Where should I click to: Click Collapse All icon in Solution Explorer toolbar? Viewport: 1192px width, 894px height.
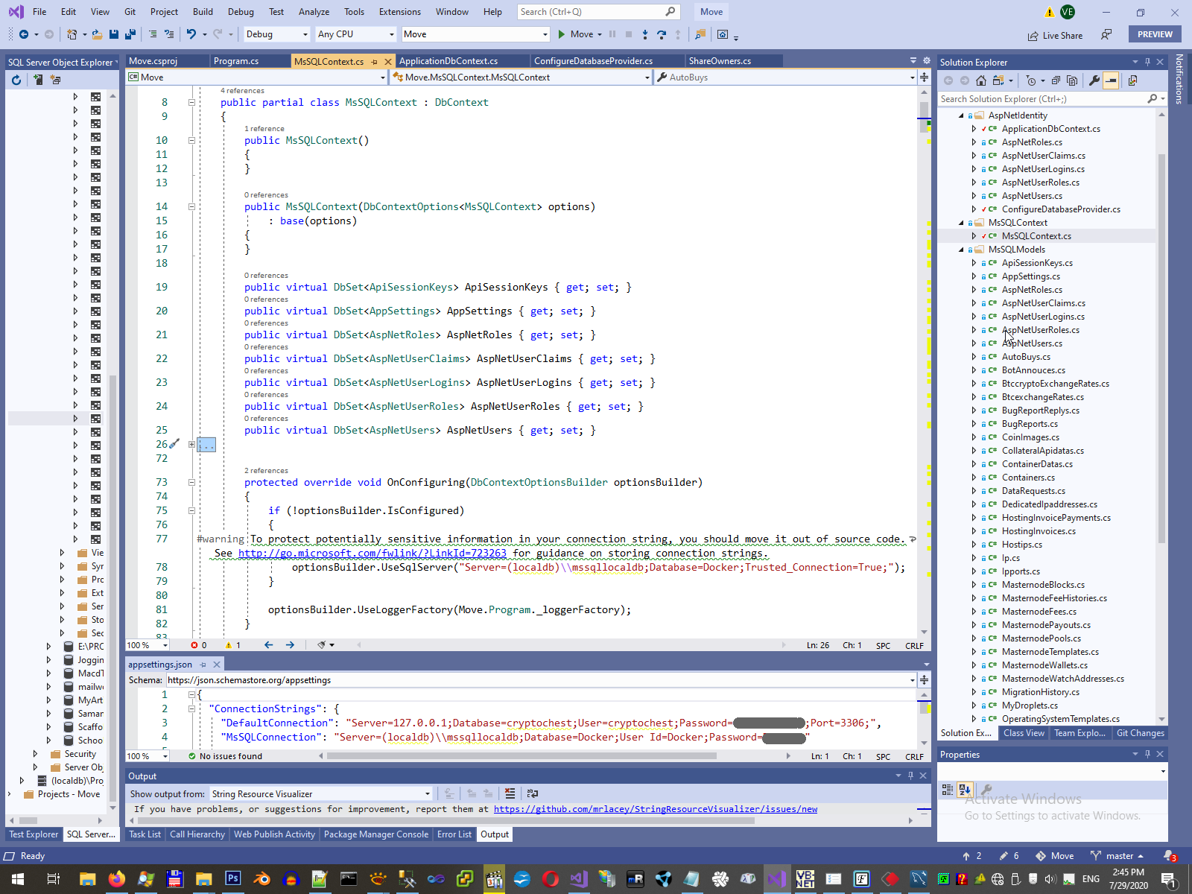(1057, 80)
